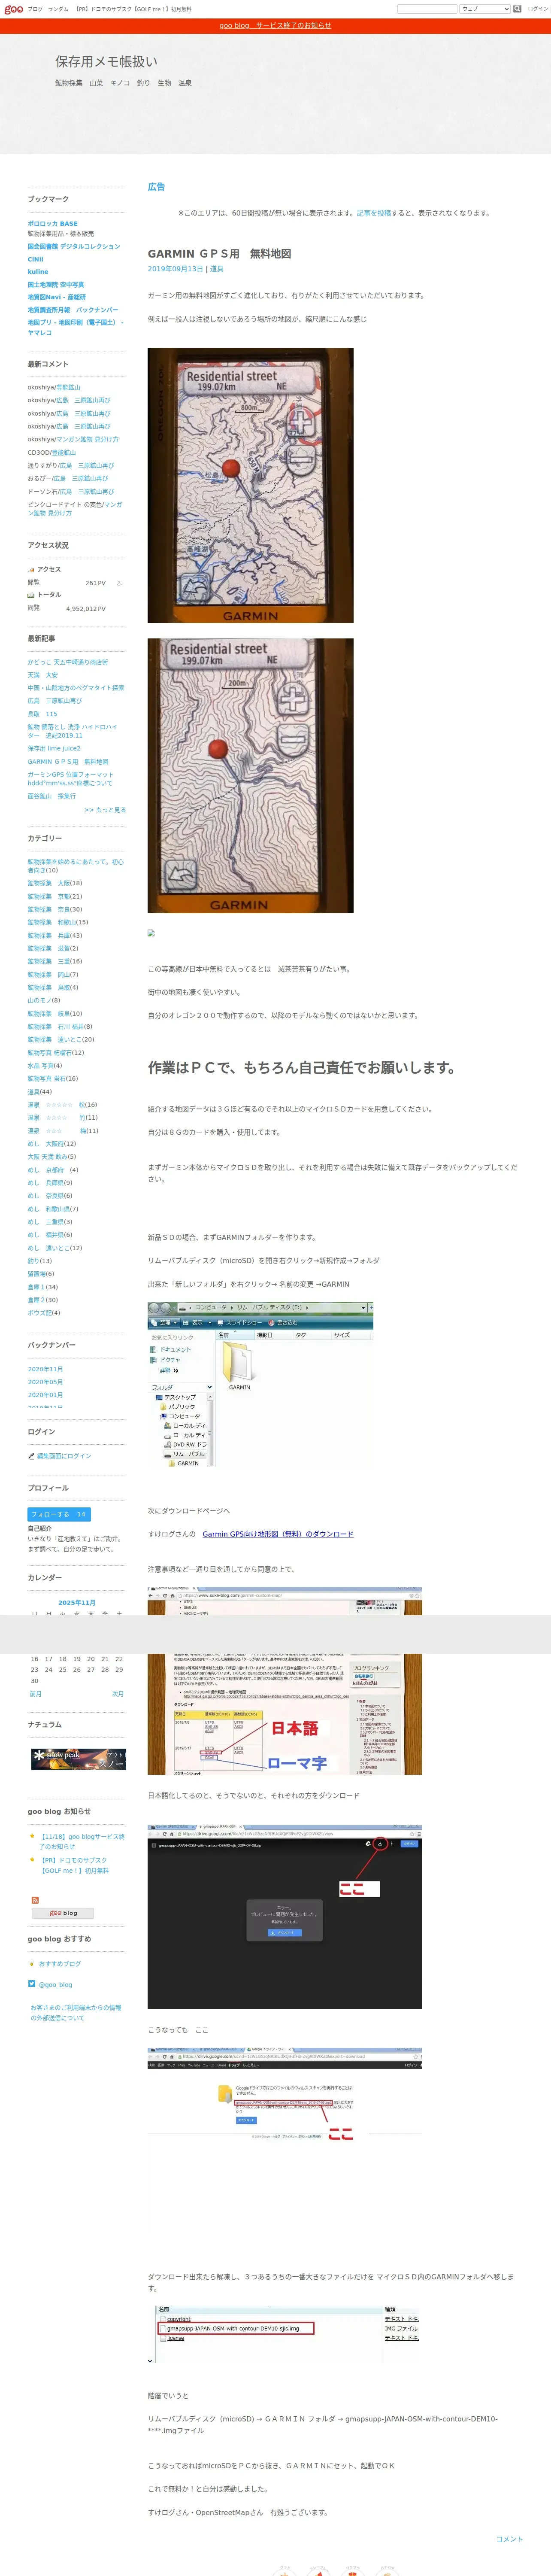551x2576 pixels.
Task: Open the 2020年01月 back number
Action: (45, 1395)
